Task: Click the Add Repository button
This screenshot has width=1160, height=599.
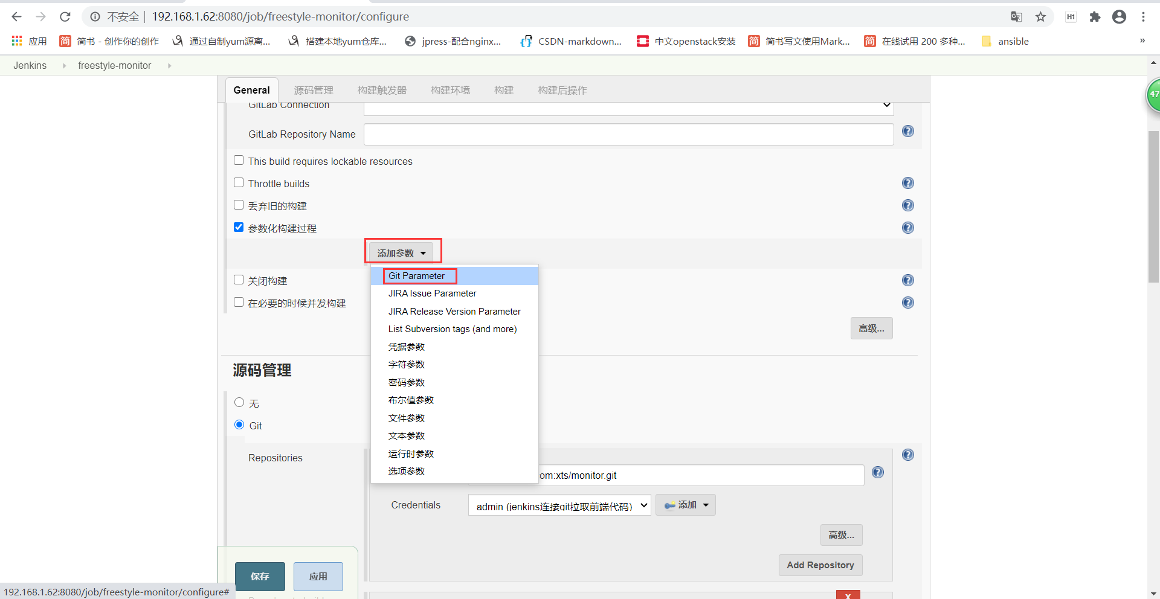Action: tap(820, 565)
